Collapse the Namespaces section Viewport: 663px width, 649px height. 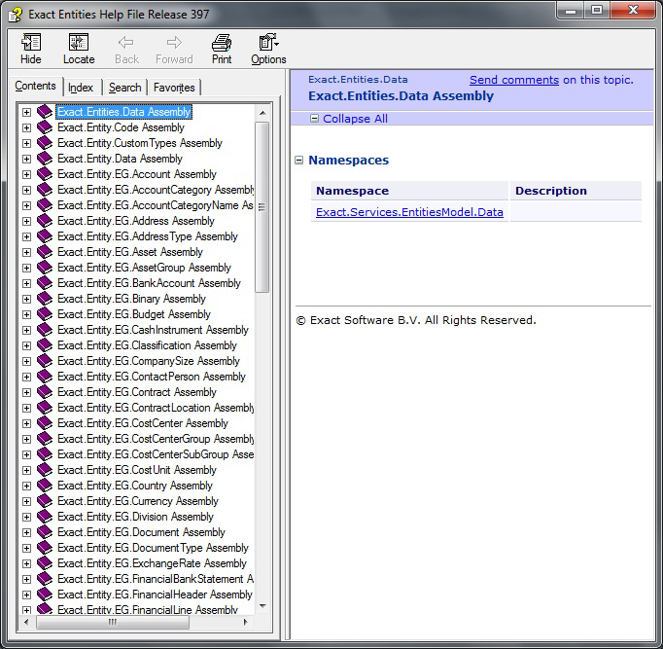click(x=299, y=160)
